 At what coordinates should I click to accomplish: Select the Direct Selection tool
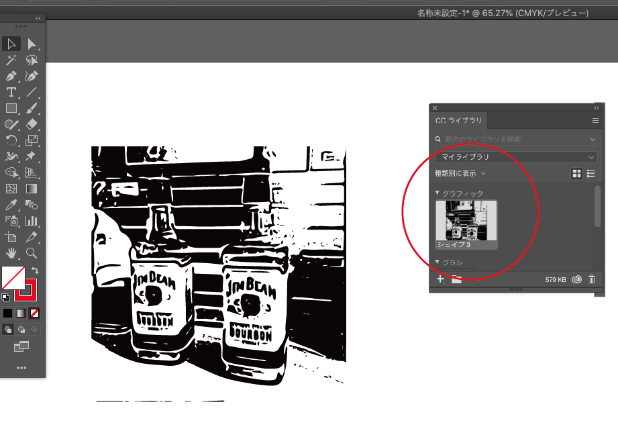(x=32, y=44)
